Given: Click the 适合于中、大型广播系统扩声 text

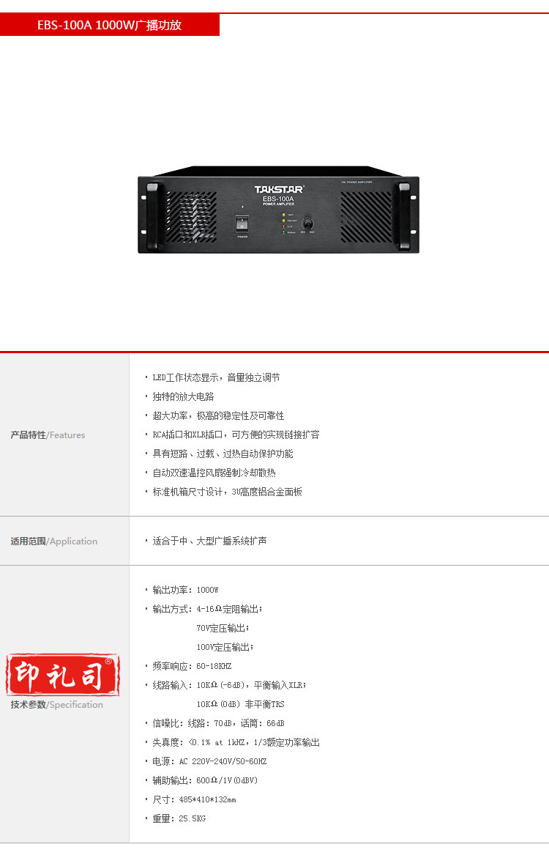Looking at the screenshot, I should [x=209, y=541].
